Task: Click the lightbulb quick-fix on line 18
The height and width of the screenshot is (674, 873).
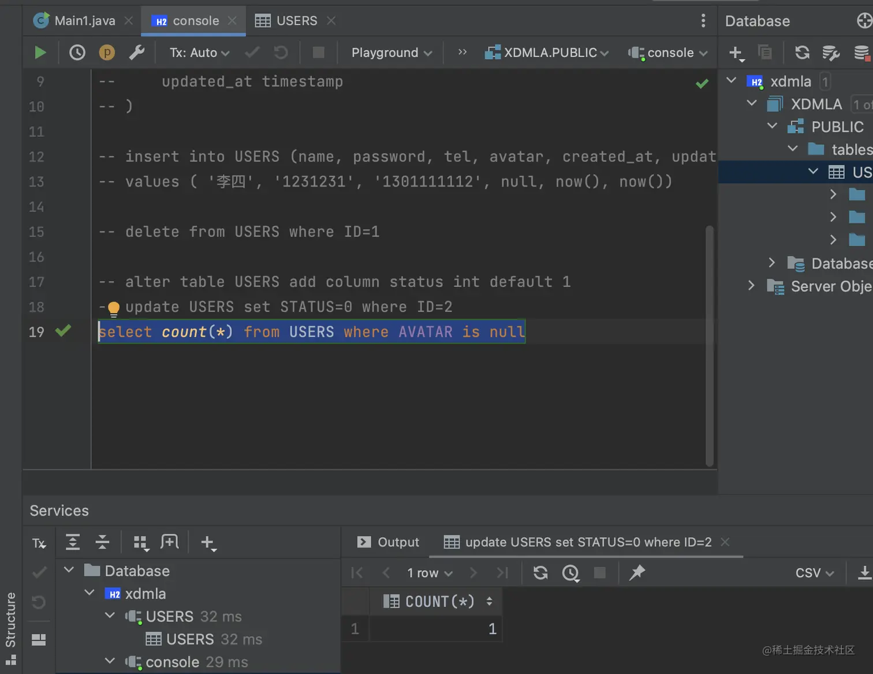Action: [x=114, y=308]
